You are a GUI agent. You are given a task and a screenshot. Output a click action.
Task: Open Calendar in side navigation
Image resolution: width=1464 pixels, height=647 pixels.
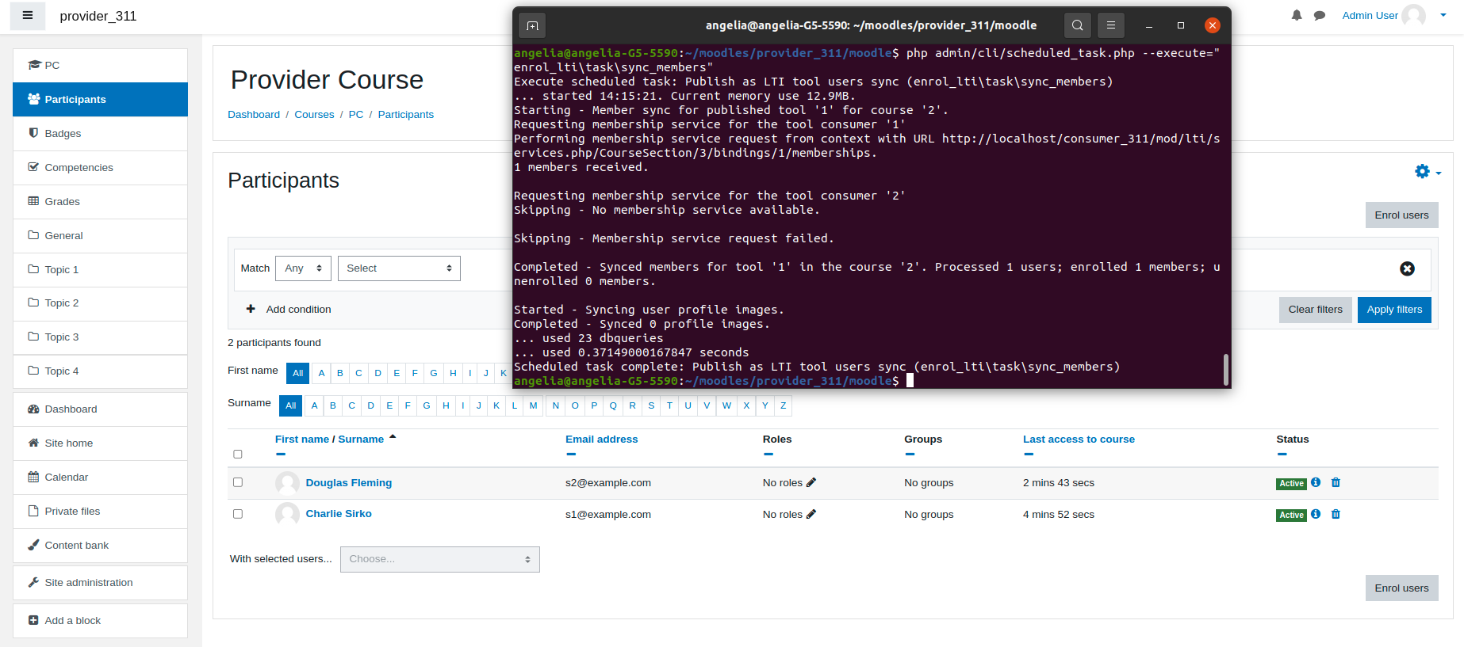pos(100,477)
